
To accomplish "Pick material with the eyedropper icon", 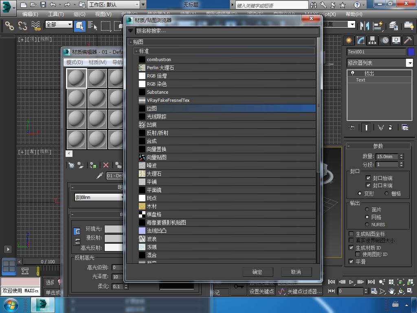I will point(100,176).
